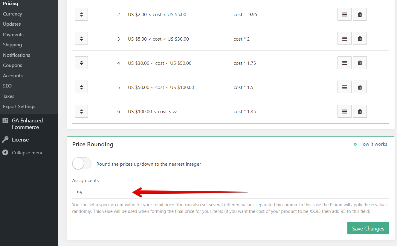Click the reorder arrows icon on rule 6
This screenshot has width=397, height=246.
pos(81,111)
